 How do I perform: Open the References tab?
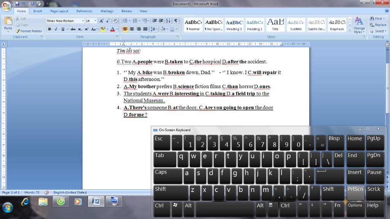coord(84,11)
